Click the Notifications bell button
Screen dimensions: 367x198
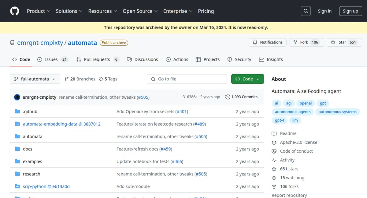268,42
